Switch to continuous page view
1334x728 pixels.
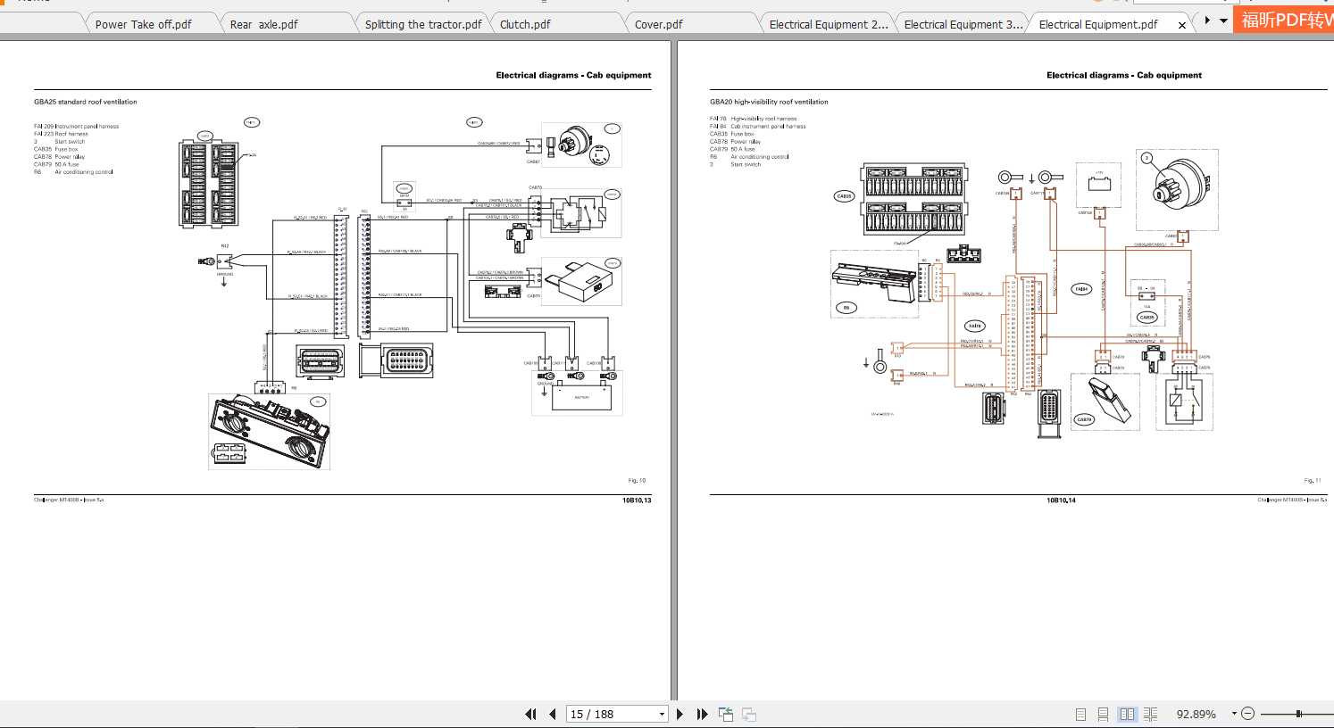point(1104,714)
